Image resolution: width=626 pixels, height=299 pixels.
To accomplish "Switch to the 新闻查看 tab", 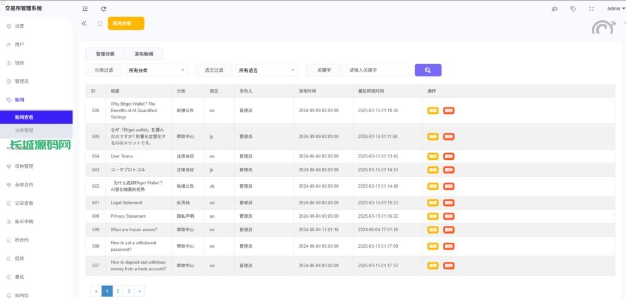I will coord(122,23).
